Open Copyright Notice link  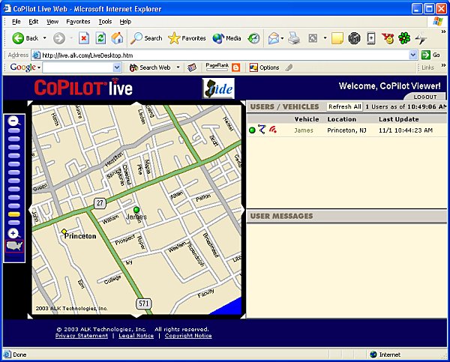(188, 336)
